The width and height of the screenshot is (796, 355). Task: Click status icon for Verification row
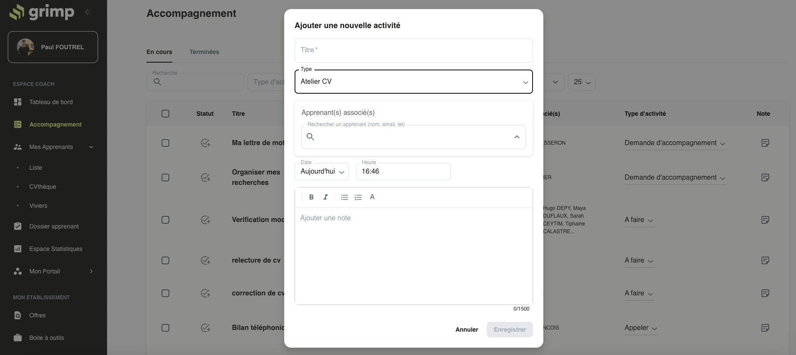tap(206, 220)
